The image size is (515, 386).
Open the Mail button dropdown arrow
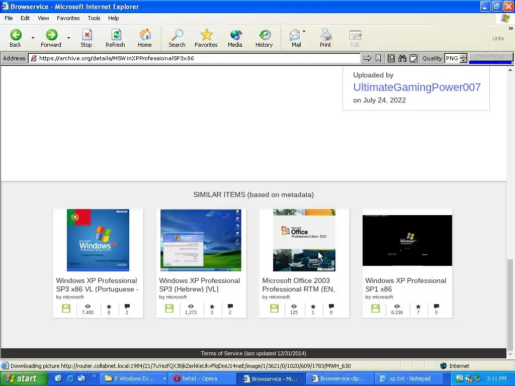304,32
